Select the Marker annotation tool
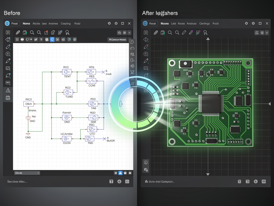This screenshot has height=206, width=274. (60, 32)
